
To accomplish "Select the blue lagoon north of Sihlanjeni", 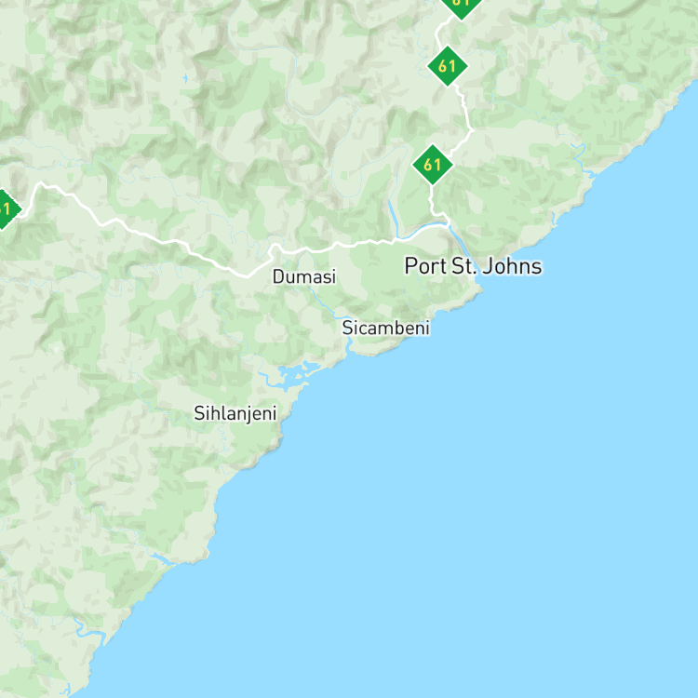I will click(291, 374).
